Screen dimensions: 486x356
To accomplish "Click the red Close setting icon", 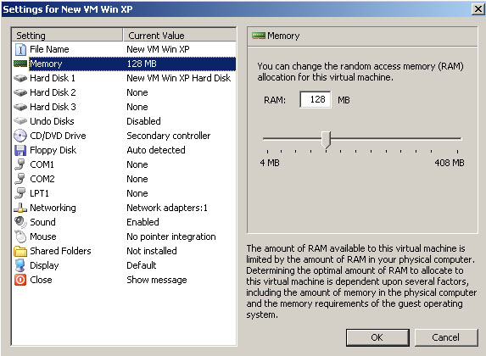I will [x=20, y=280].
